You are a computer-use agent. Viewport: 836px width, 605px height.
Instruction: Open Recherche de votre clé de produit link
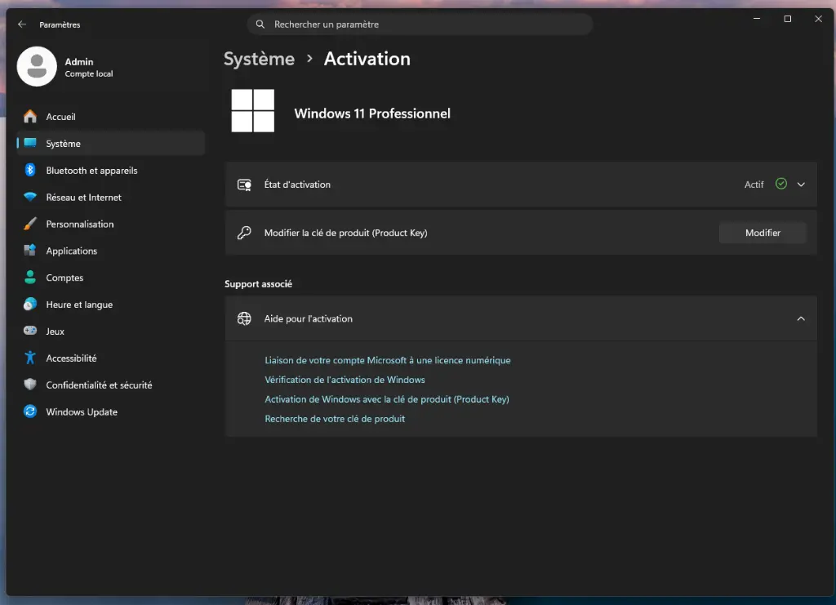(335, 418)
